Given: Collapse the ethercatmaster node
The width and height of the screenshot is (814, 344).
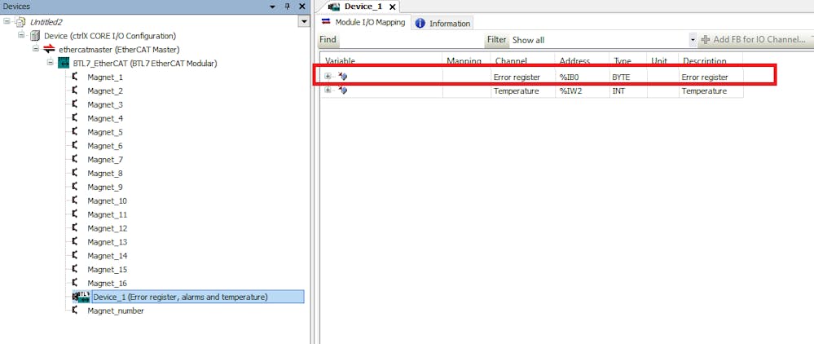Looking at the screenshot, I should [37, 49].
